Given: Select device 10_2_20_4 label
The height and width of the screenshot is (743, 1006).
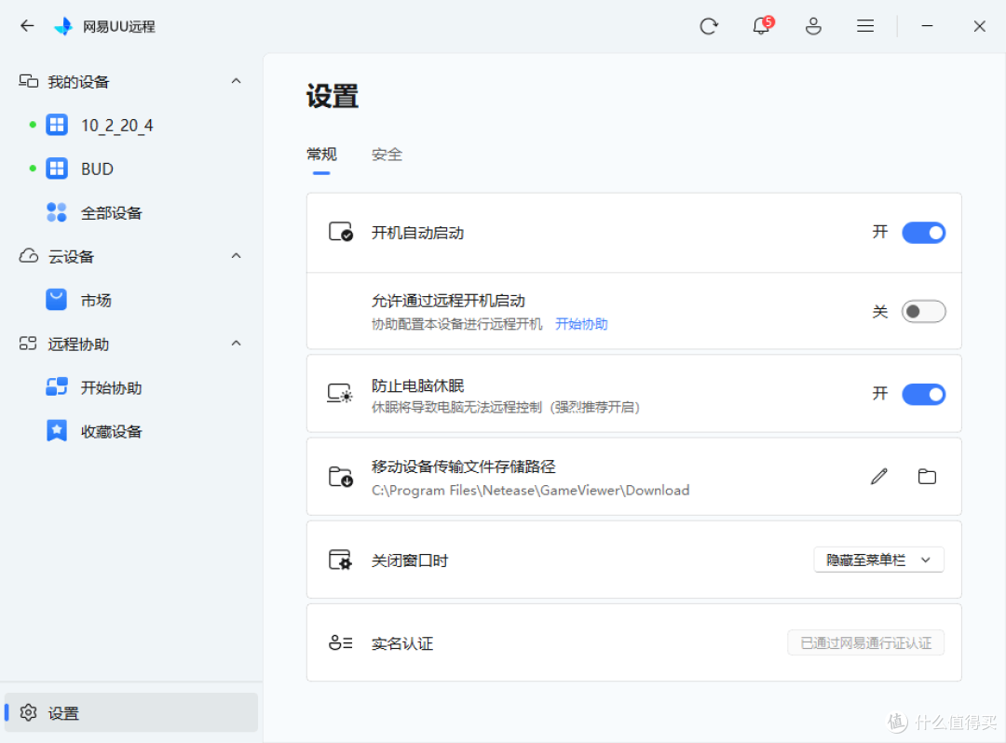Looking at the screenshot, I should point(116,126).
